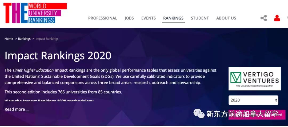Click the pink button below year selector

pyautogui.click(x=257, y=115)
